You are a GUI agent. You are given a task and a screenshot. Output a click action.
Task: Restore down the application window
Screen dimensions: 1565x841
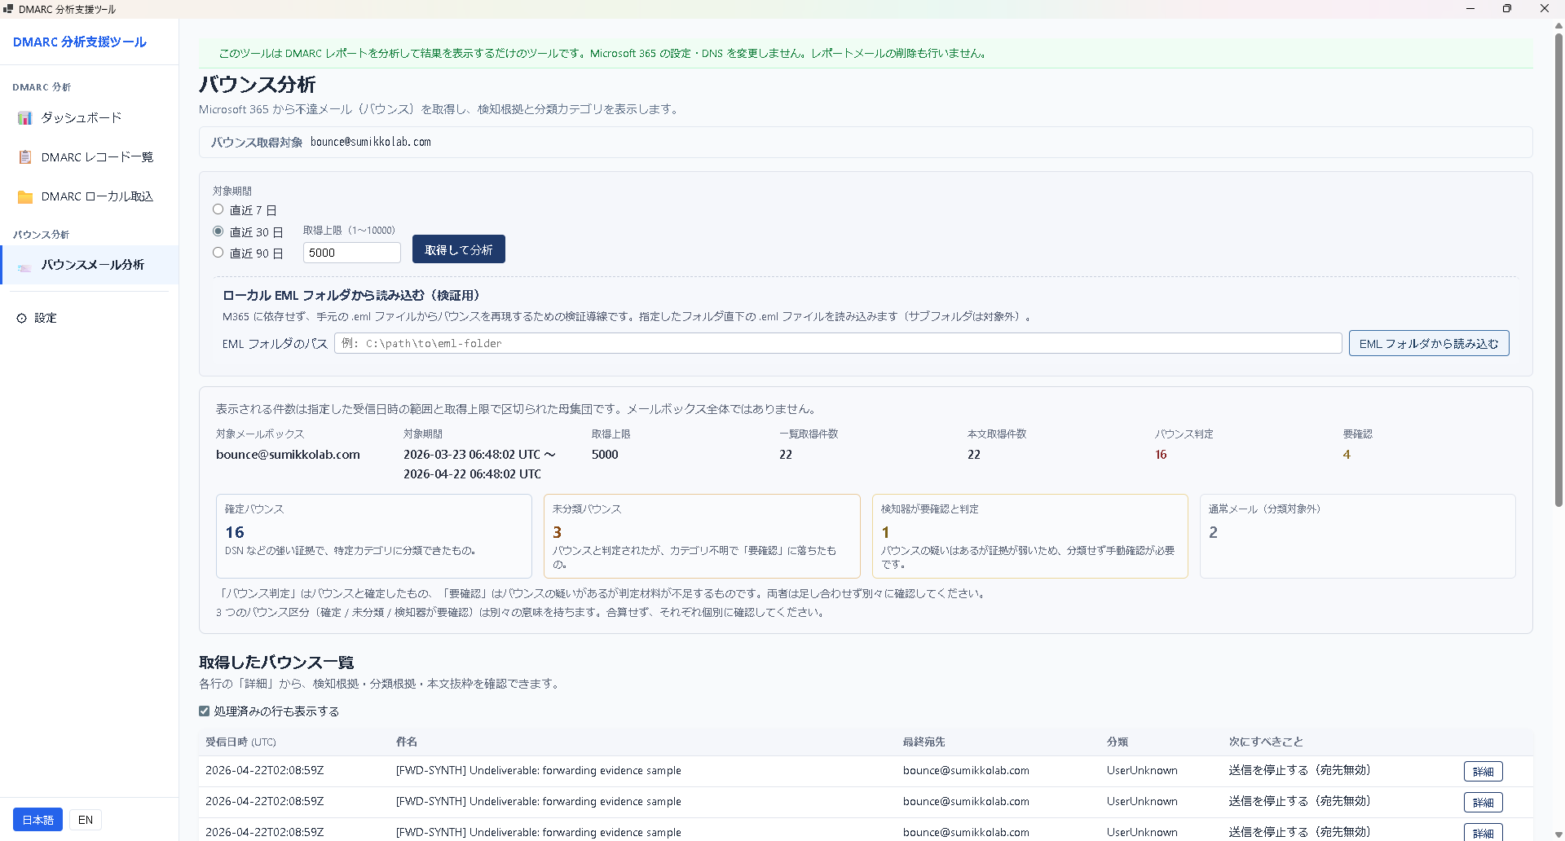[1507, 9]
